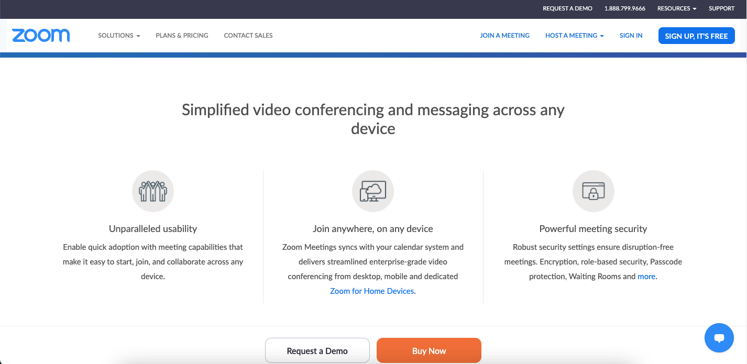Screen dimensions: 747x364
Task: Click Sign In
Action: [631, 35]
